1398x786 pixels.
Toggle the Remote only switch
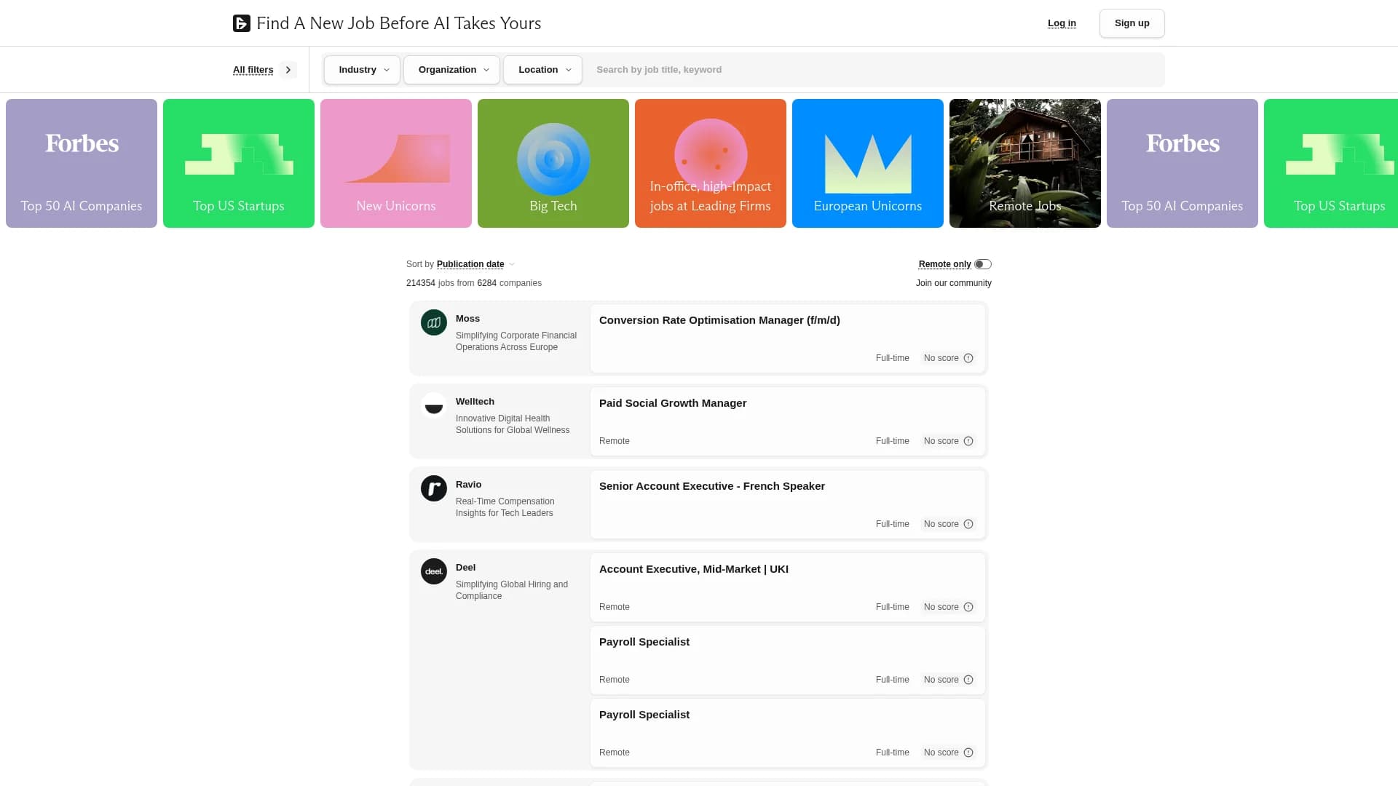pyautogui.click(x=983, y=264)
